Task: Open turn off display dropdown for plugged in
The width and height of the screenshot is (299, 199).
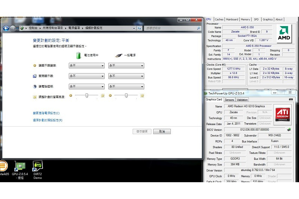Action: click(x=126, y=76)
